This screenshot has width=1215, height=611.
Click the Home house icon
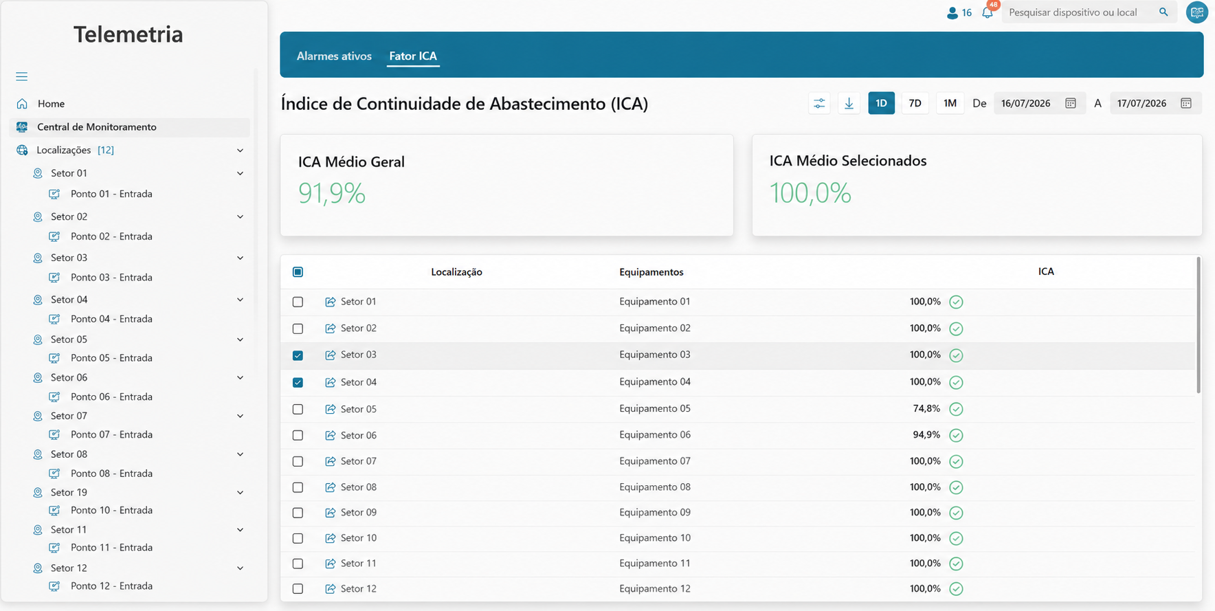22,104
